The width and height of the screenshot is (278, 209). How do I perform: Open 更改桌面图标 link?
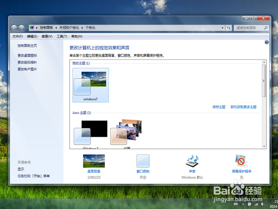coord(27,56)
